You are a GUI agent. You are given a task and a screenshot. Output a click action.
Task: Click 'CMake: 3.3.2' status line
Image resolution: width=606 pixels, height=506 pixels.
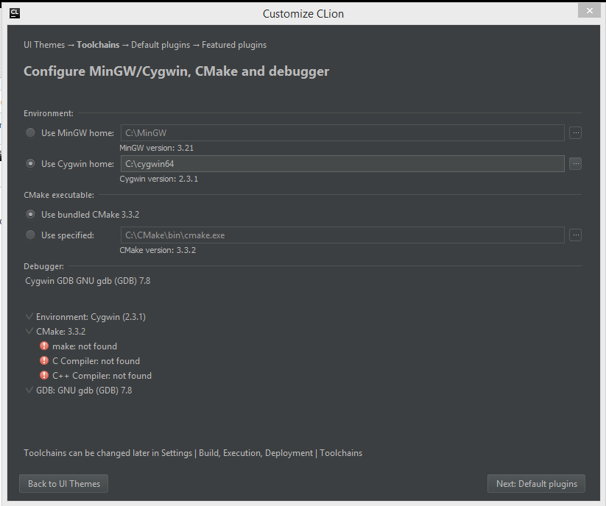(x=60, y=332)
